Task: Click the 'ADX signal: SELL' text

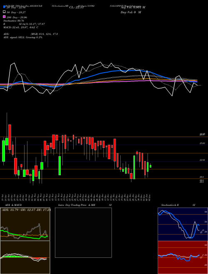Action: [14, 37]
